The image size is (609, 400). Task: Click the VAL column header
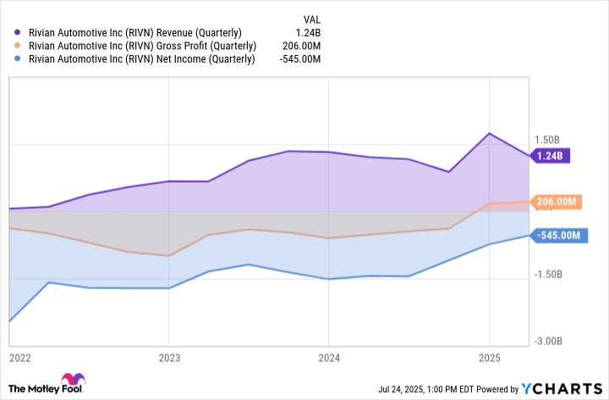coord(312,19)
